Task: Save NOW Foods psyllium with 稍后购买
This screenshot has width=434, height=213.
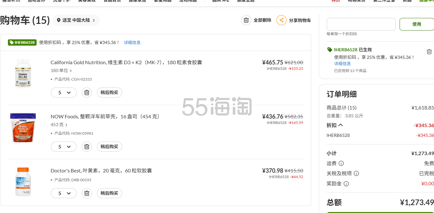Action: pos(109,147)
